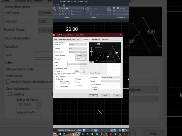Switch to Symbols and Arrows tab

[x=65, y=40]
